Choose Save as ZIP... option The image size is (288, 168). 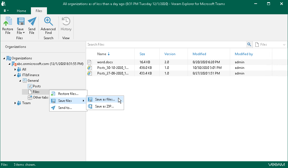104,106
